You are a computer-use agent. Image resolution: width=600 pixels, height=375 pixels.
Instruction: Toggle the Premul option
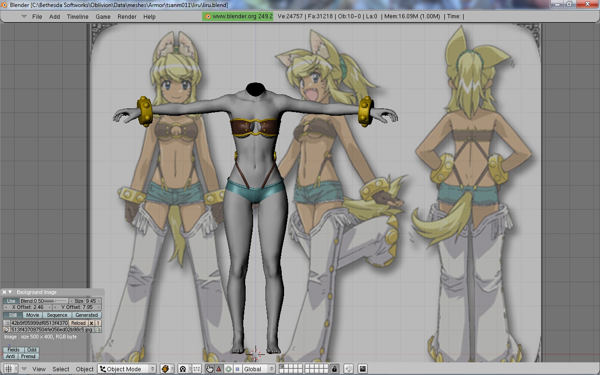[x=28, y=356]
